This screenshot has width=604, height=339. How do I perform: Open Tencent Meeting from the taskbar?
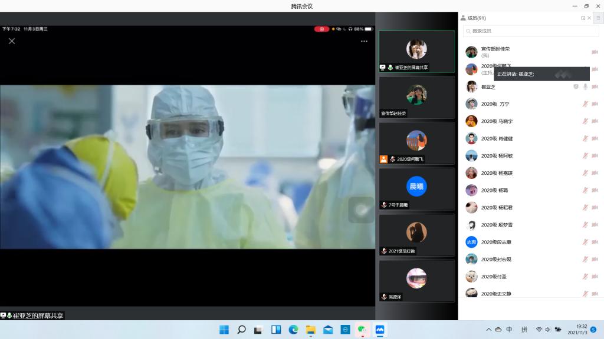click(x=380, y=330)
